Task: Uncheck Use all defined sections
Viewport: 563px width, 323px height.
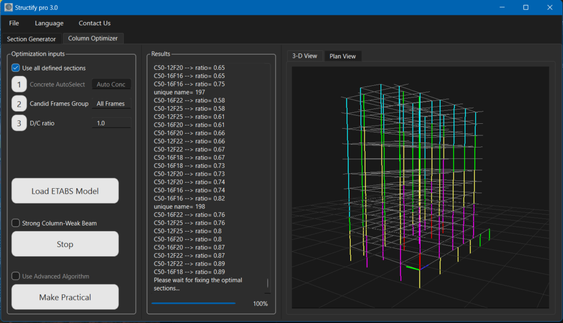Action: (16, 68)
